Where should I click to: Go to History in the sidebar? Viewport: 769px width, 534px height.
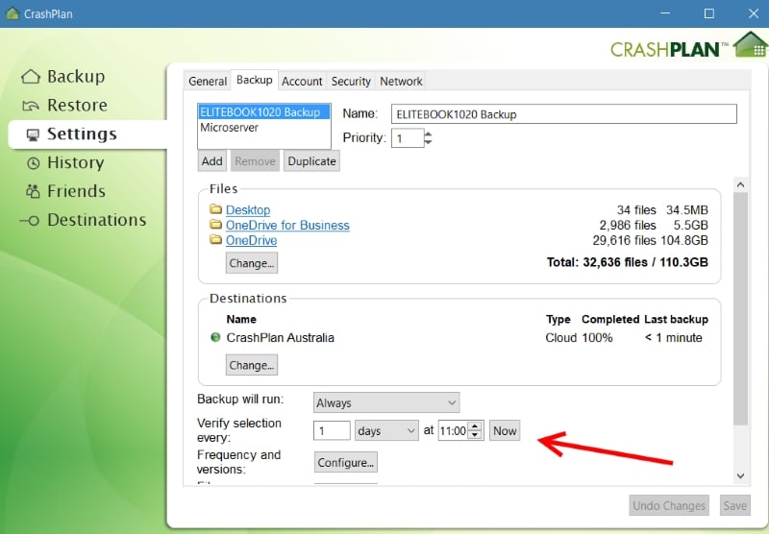76,162
